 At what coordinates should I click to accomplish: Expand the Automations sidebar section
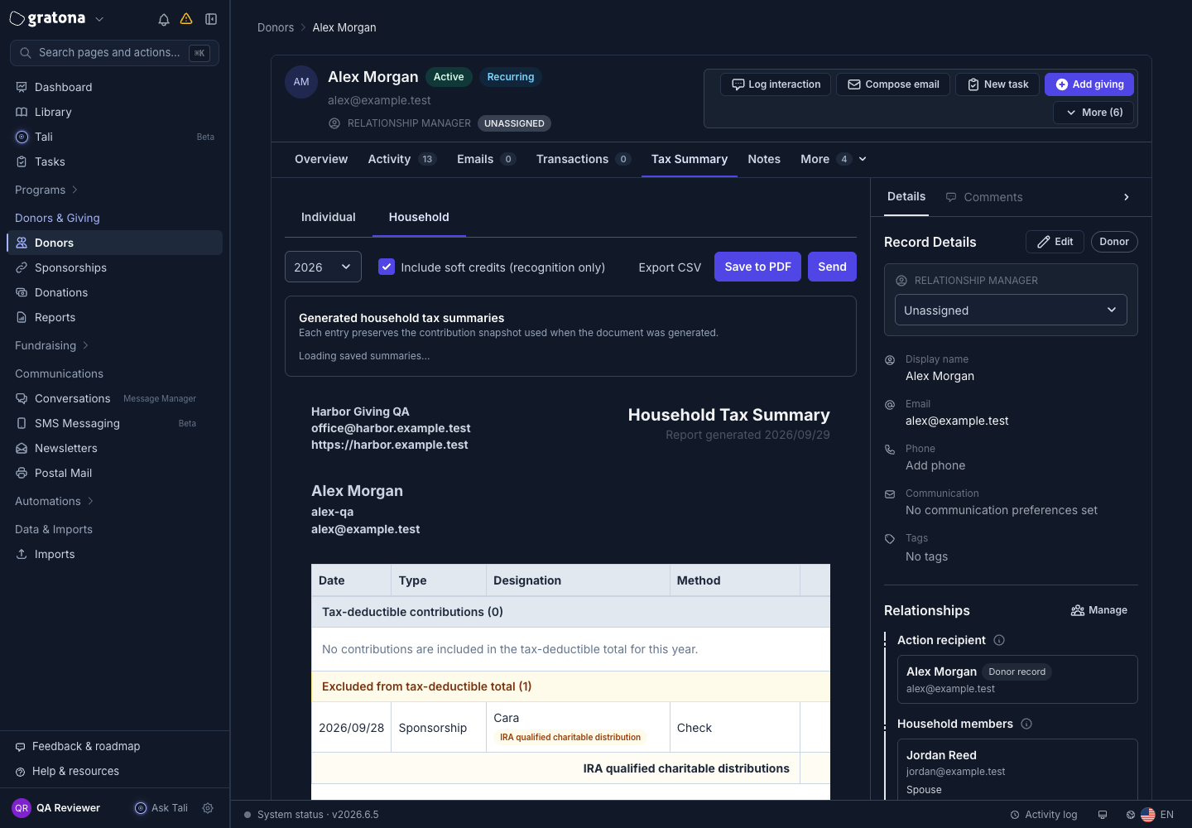click(54, 501)
